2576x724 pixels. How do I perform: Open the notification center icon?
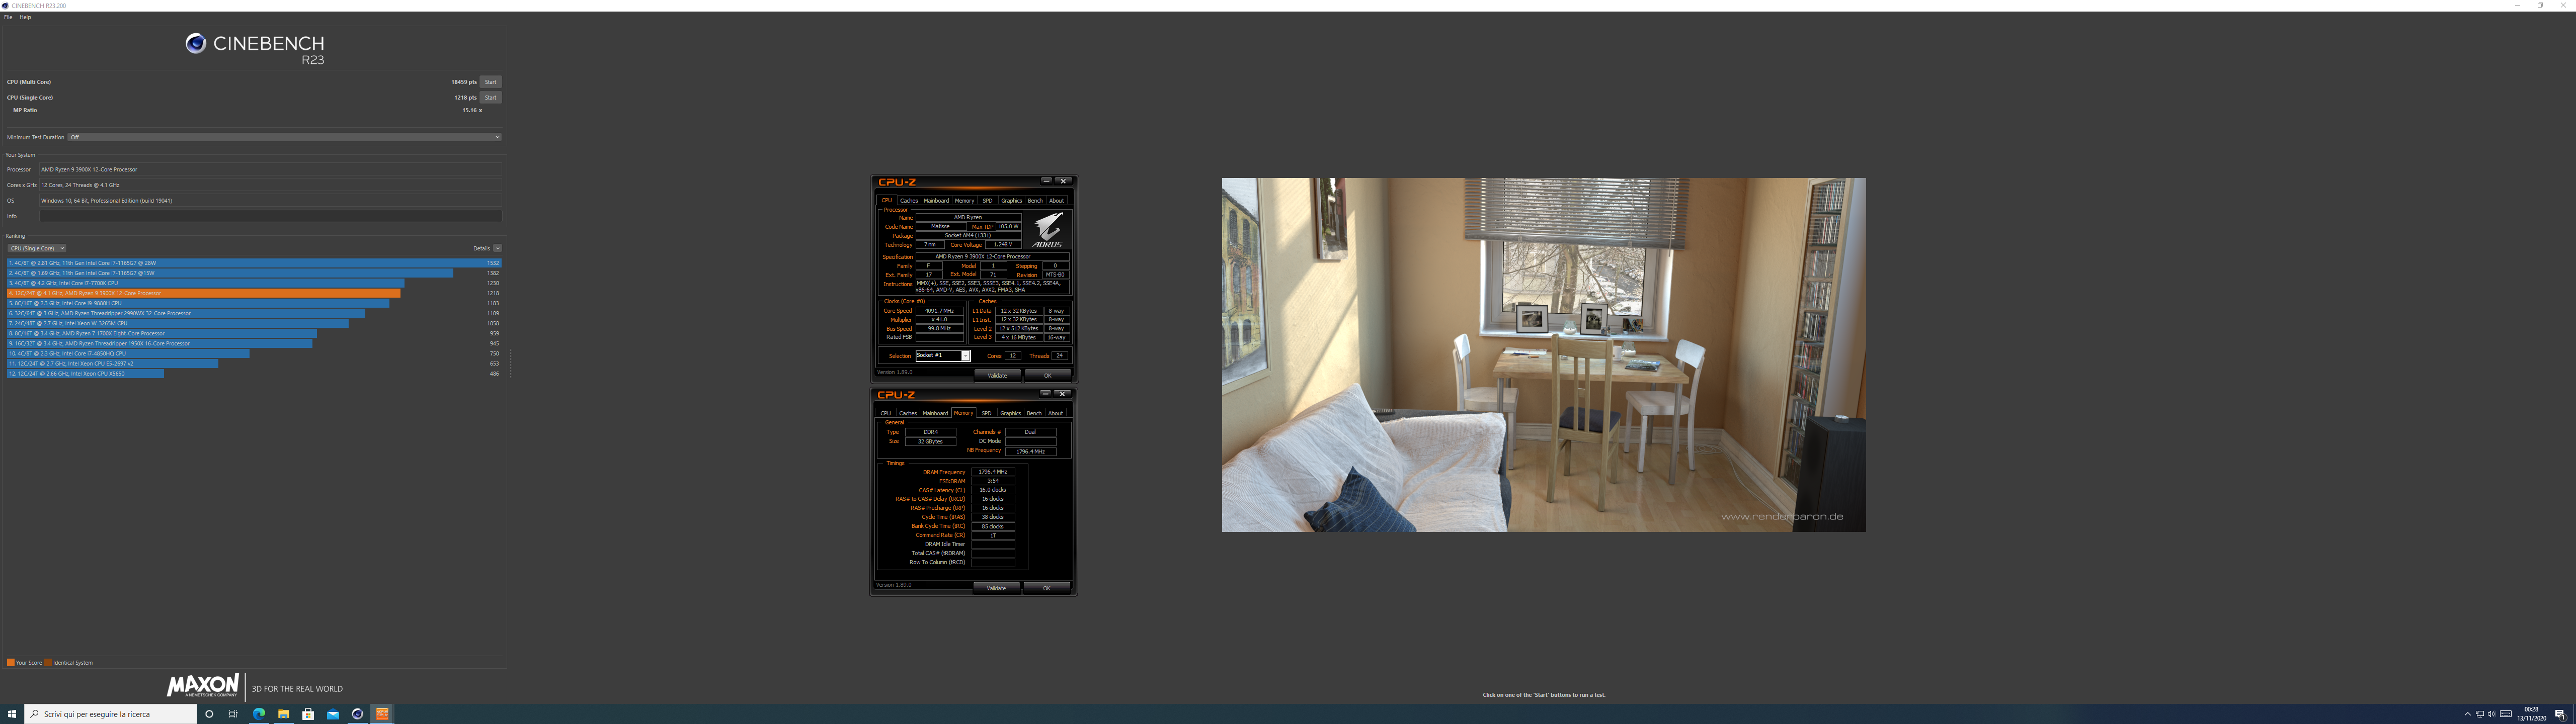(x=2560, y=714)
